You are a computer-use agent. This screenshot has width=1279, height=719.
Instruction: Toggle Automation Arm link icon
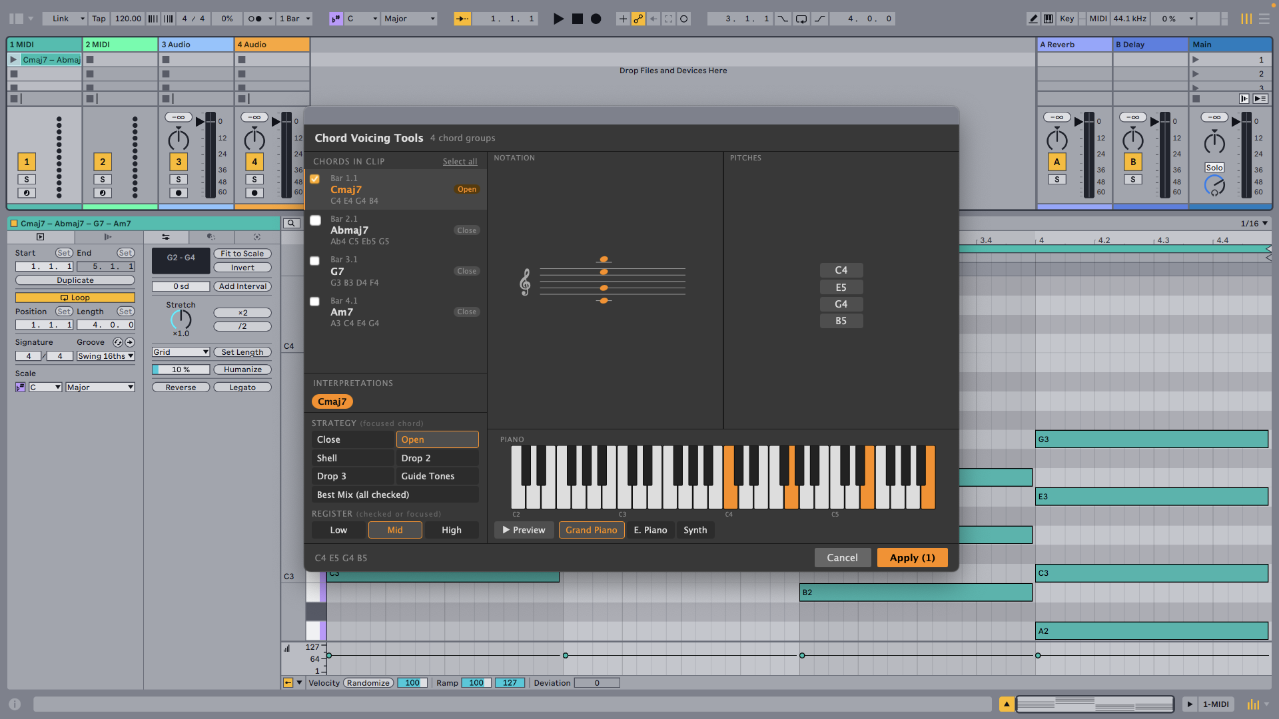tap(638, 19)
